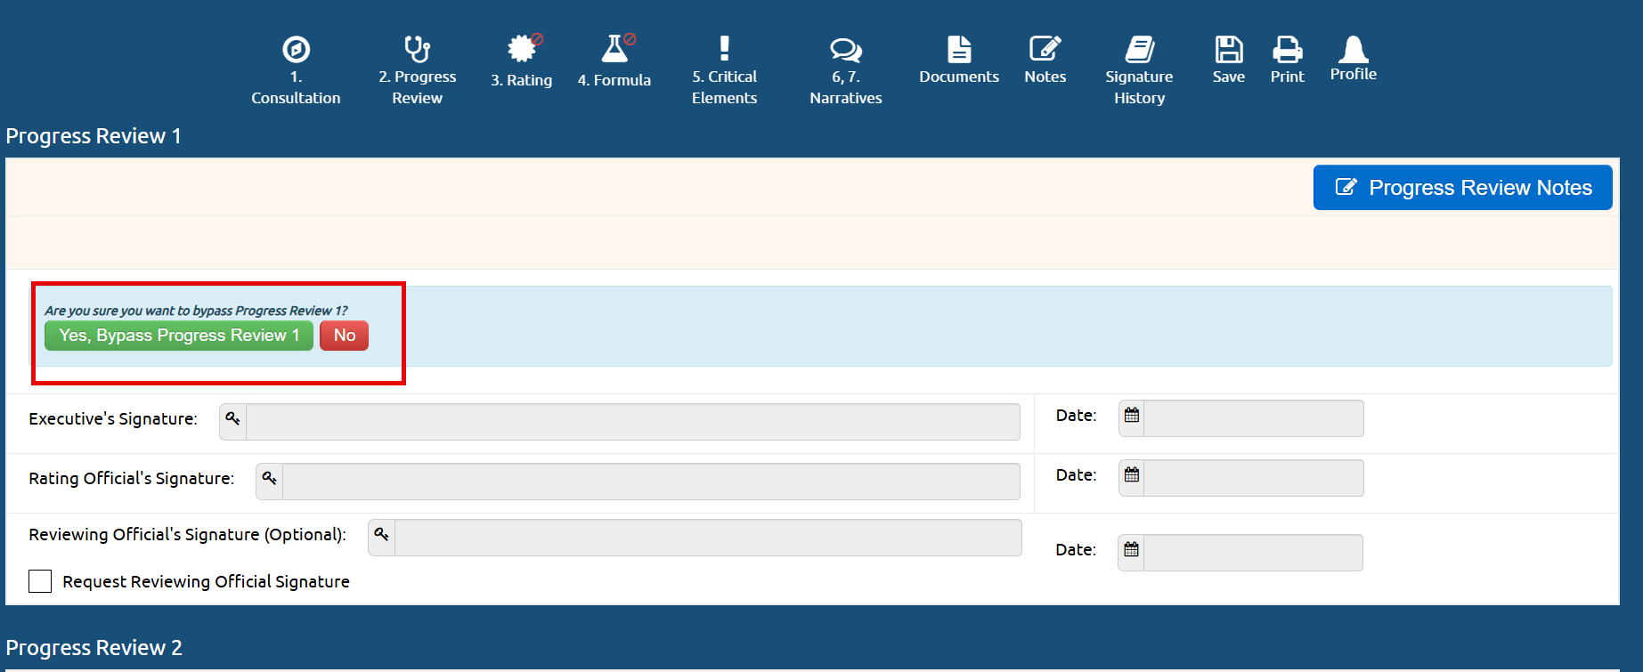Screen dimensions: 1643x672
Task: Click the Rating Official's Signature field
Action: (652, 482)
